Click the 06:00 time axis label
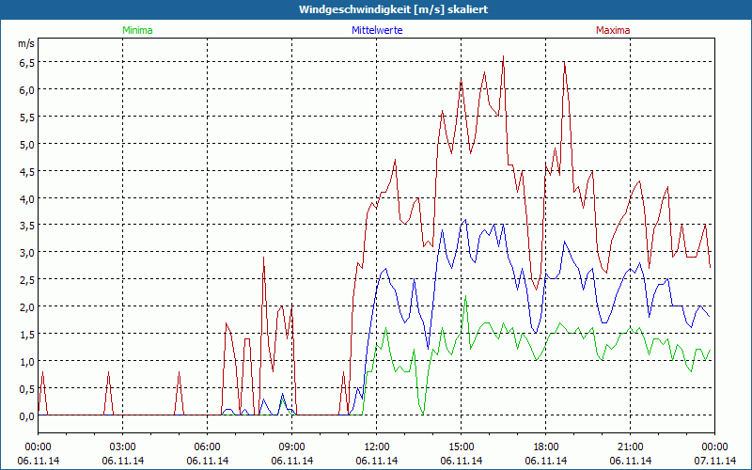This screenshot has height=470, width=752. click(x=207, y=447)
